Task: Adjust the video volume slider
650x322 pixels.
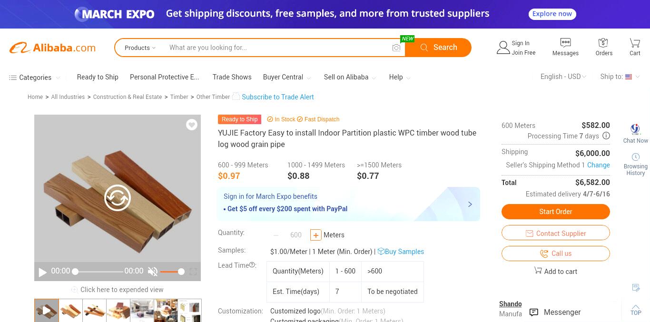Action: tap(172, 272)
